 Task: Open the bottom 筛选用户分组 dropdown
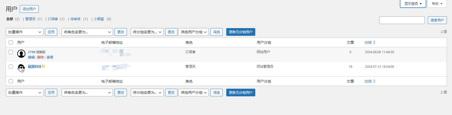(194, 93)
